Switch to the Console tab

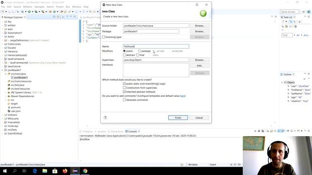(133, 131)
